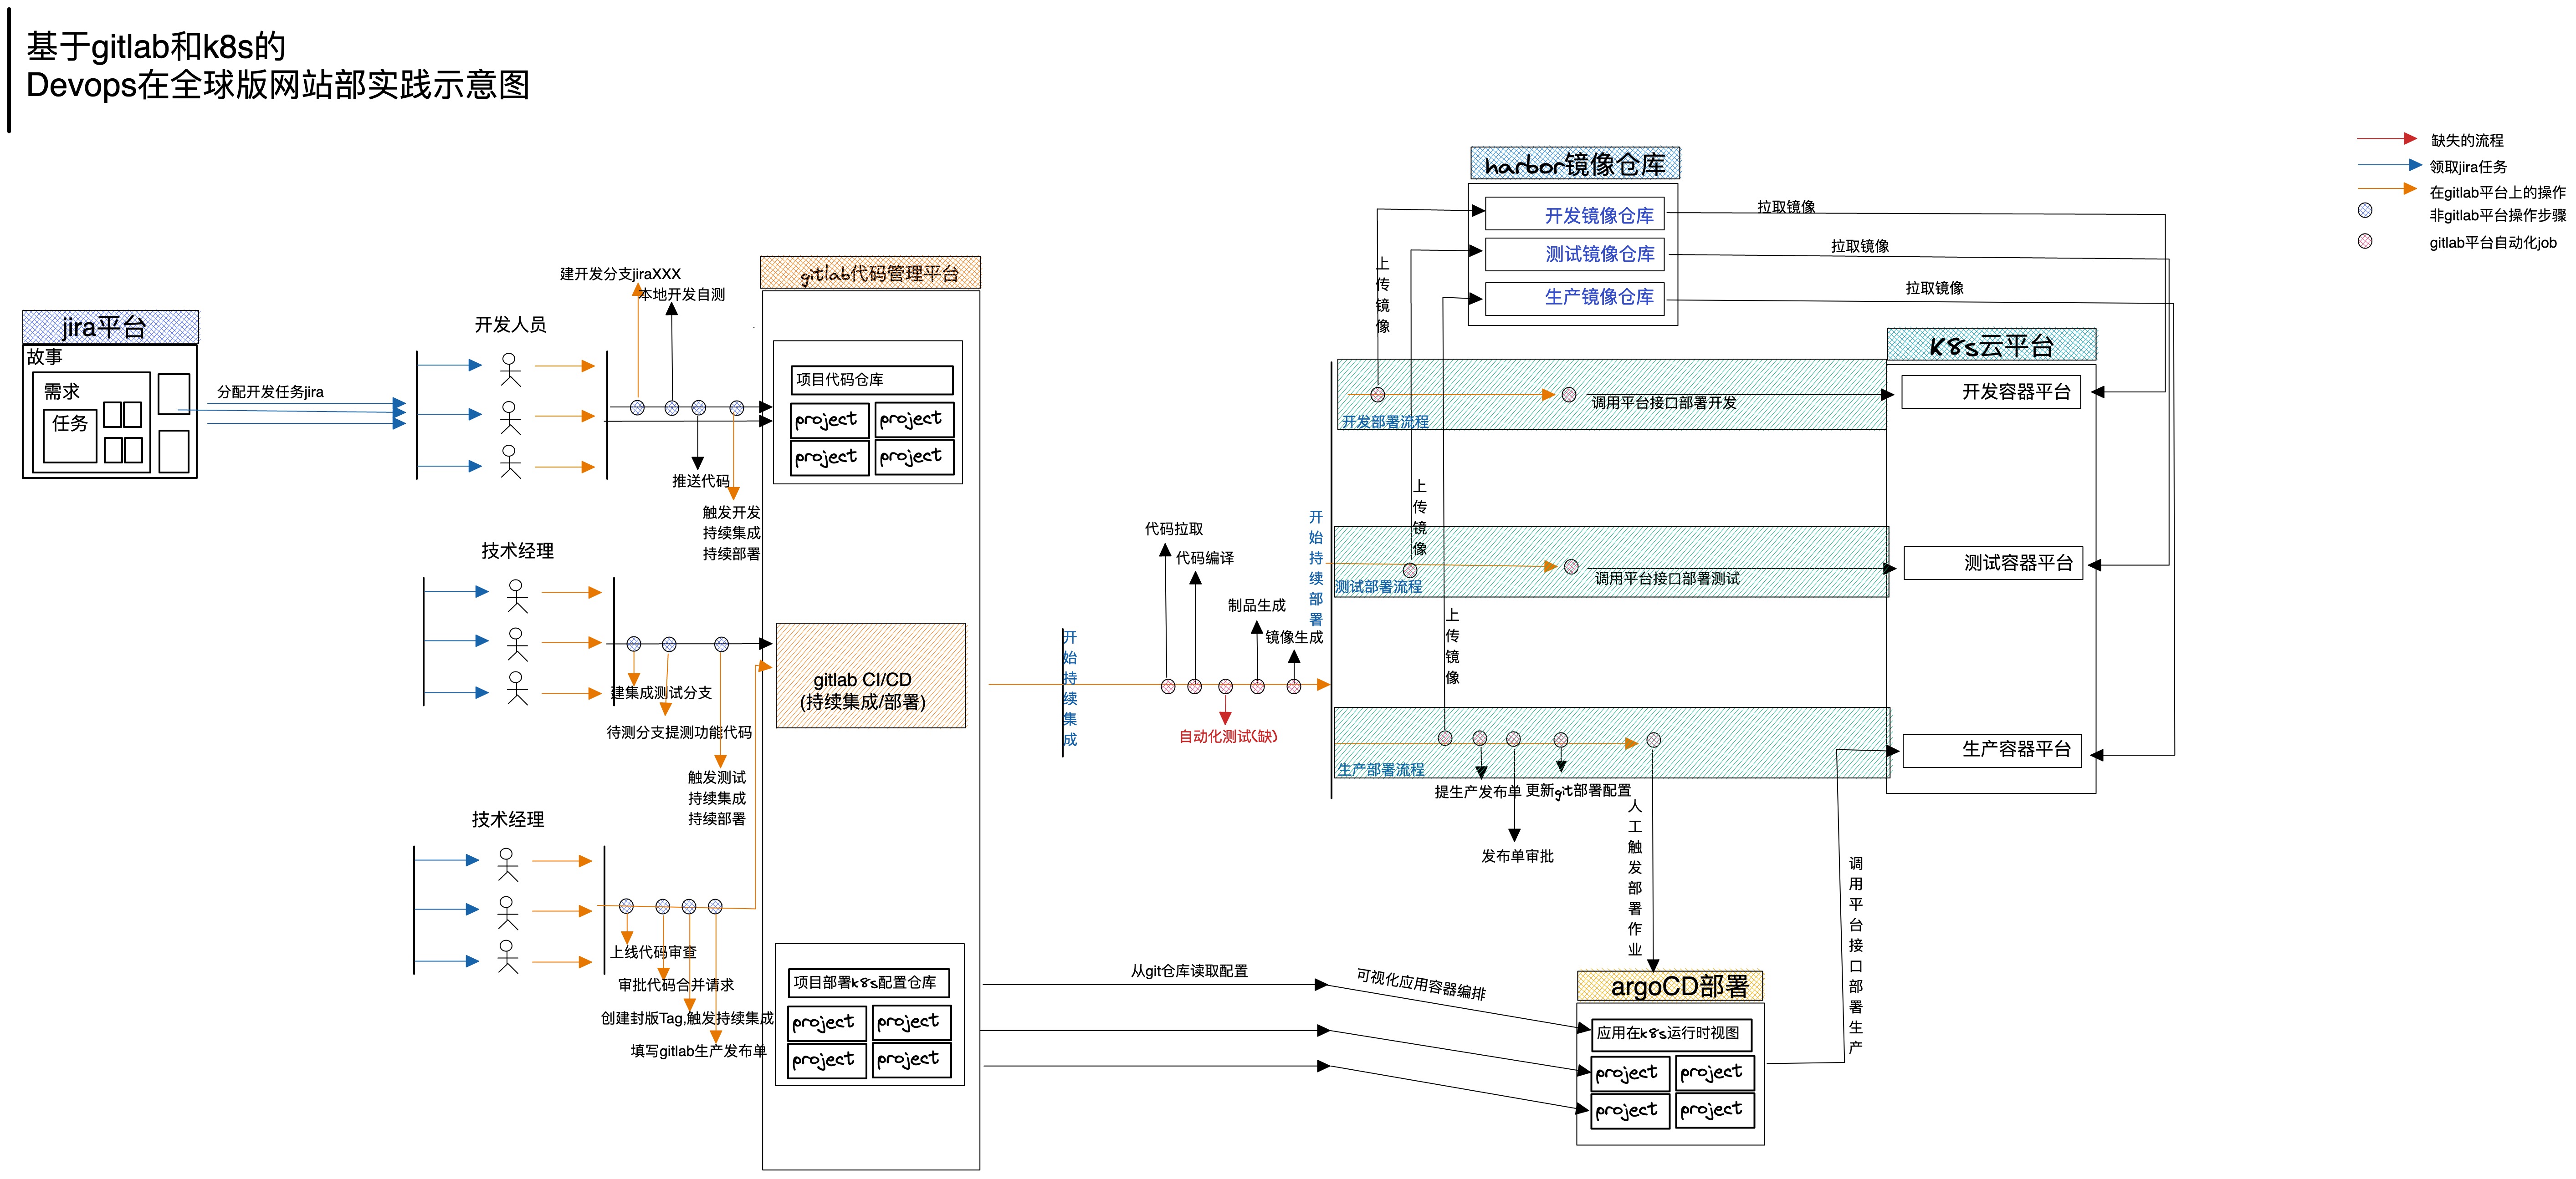Click the 审批代码合并请求 label
This screenshot has width=2576, height=1179.
coord(676,985)
